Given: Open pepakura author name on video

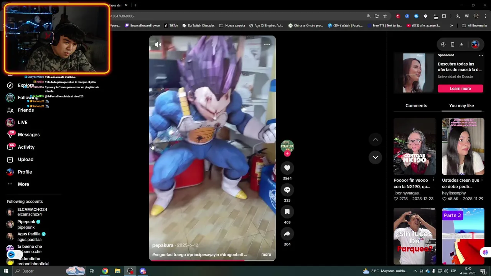Looking at the screenshot, I should pyautogui.click(x=163, y=245).
